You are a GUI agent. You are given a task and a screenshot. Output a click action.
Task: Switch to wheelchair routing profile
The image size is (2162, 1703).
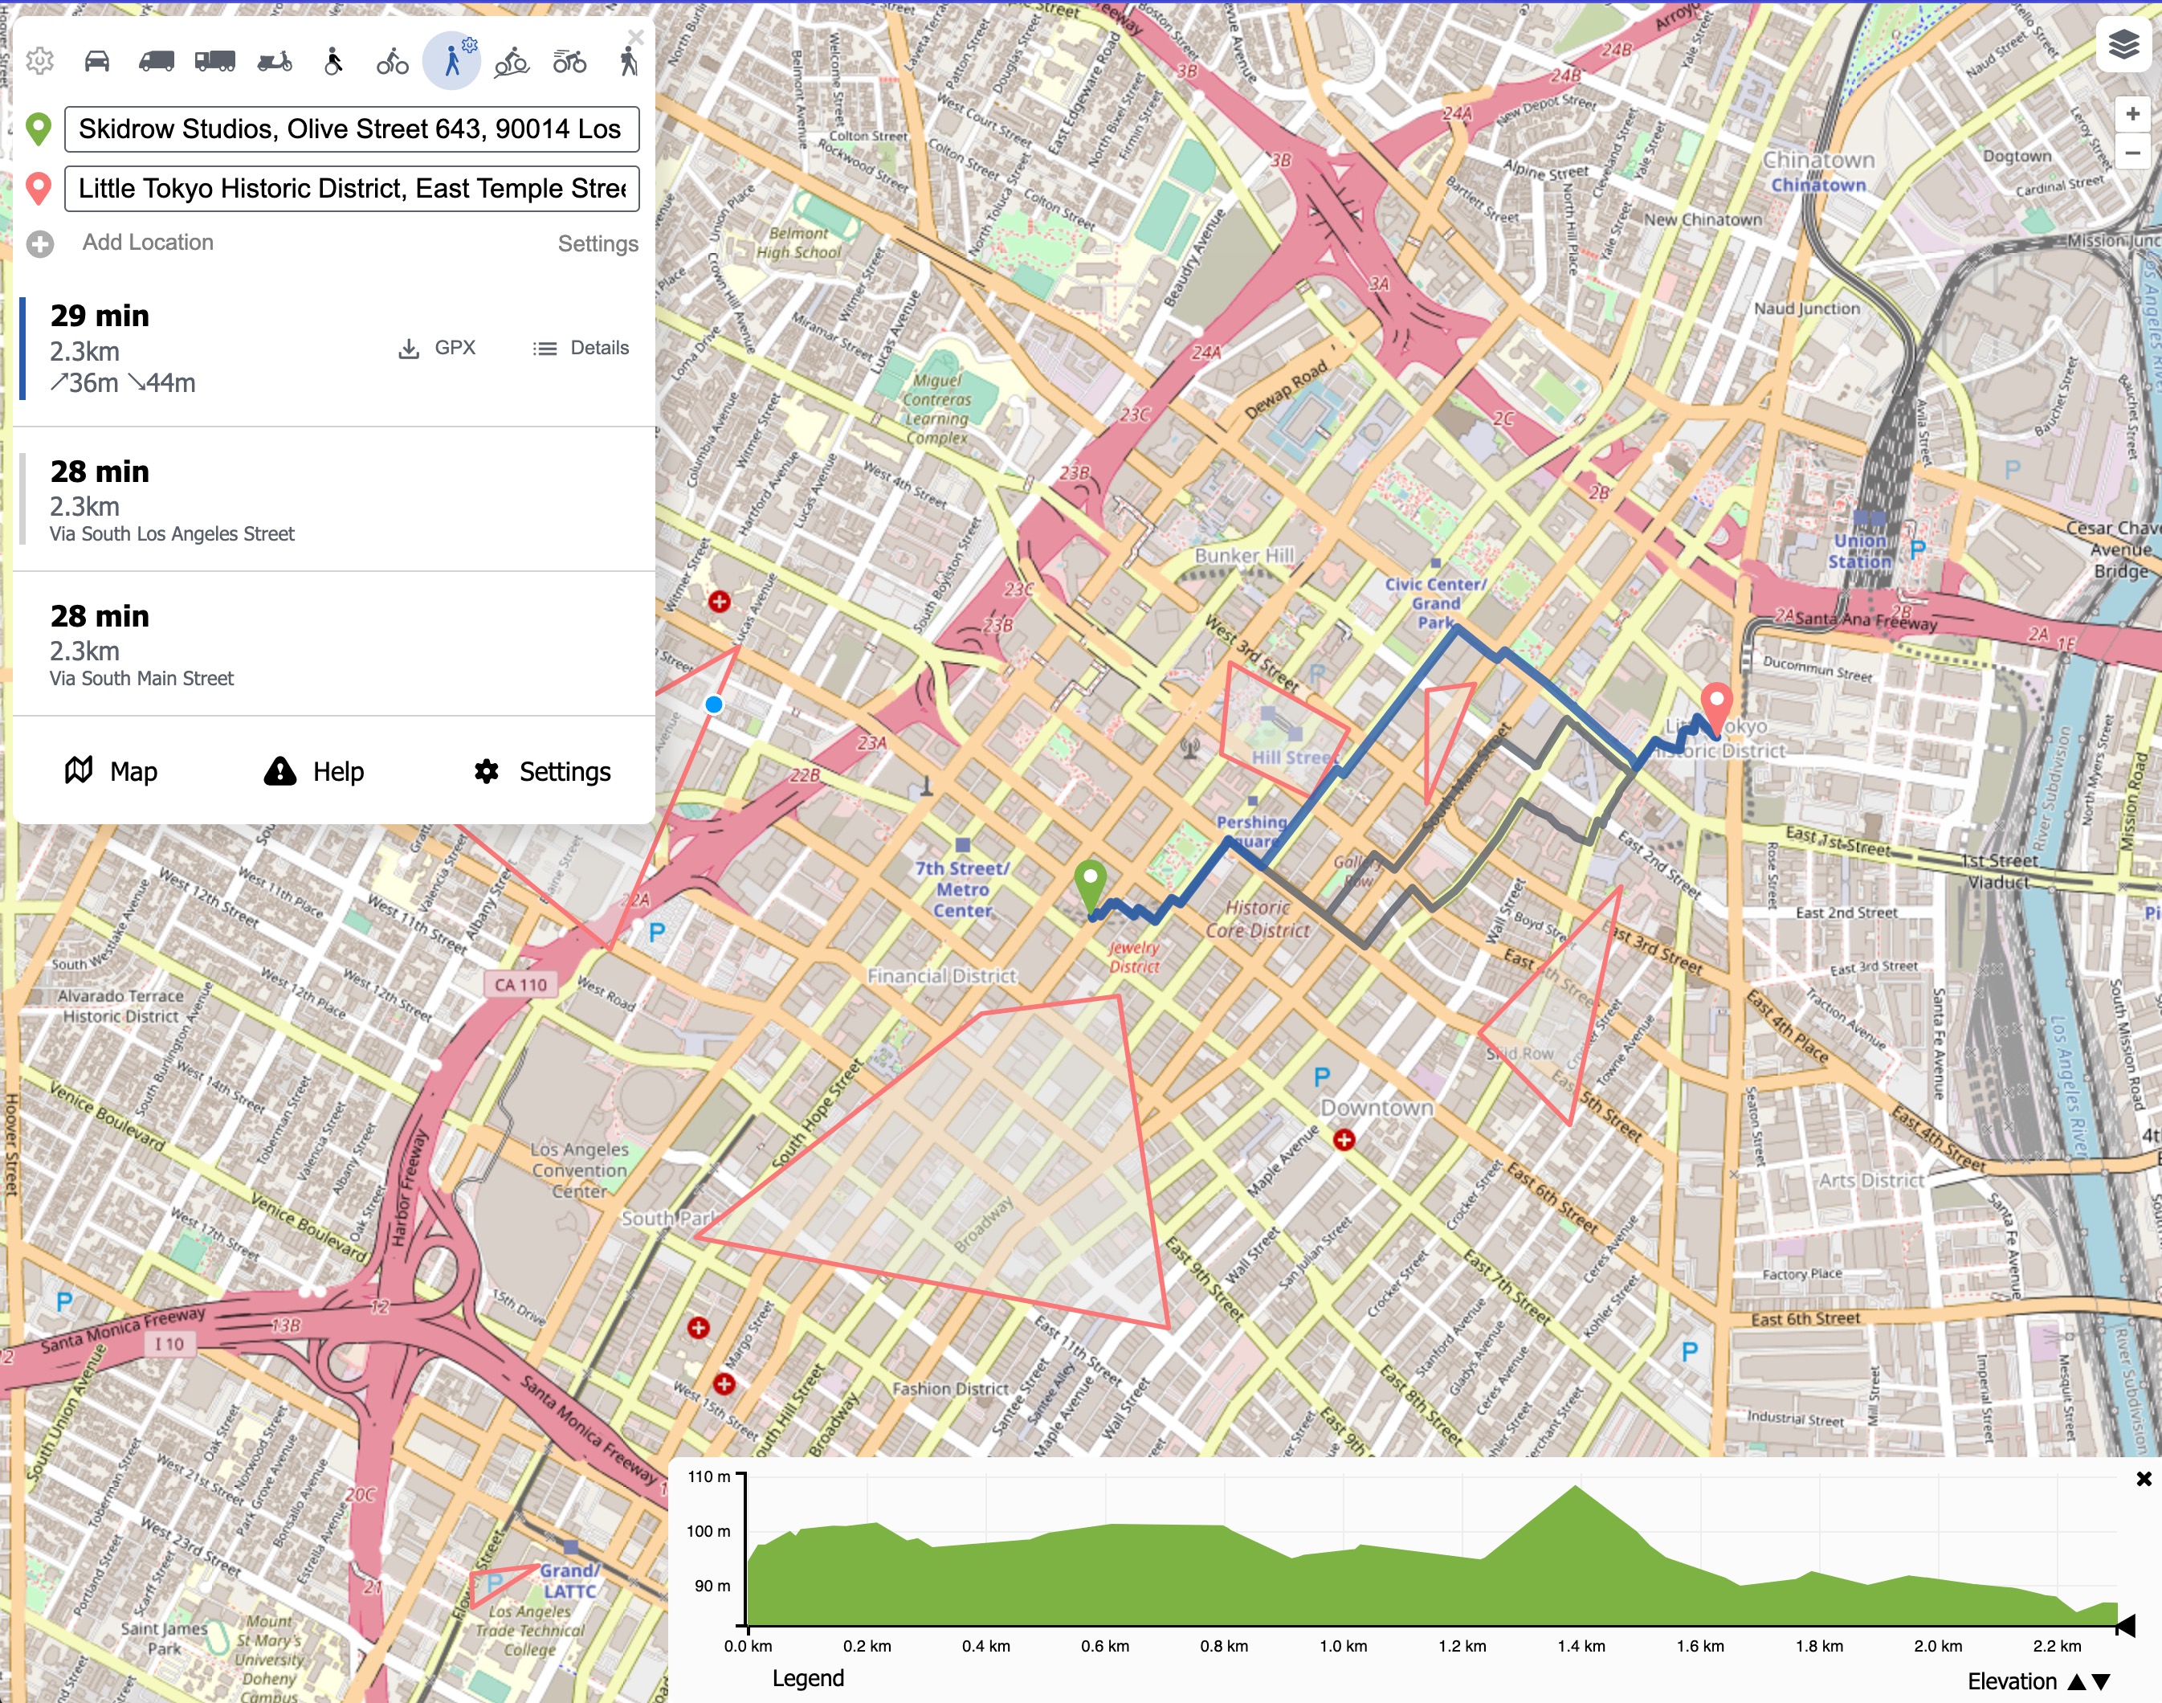334,62
